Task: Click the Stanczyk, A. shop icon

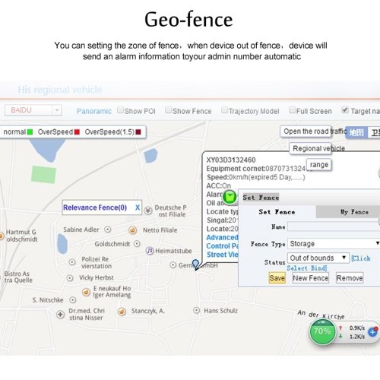Action: (x=122, y=312)
